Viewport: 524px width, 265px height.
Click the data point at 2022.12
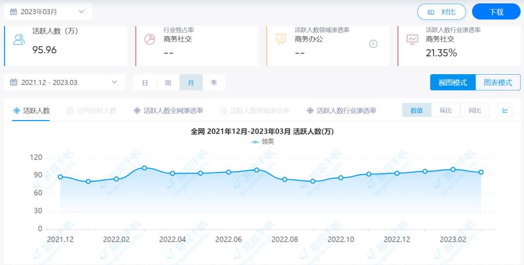[x=397, y=173]
